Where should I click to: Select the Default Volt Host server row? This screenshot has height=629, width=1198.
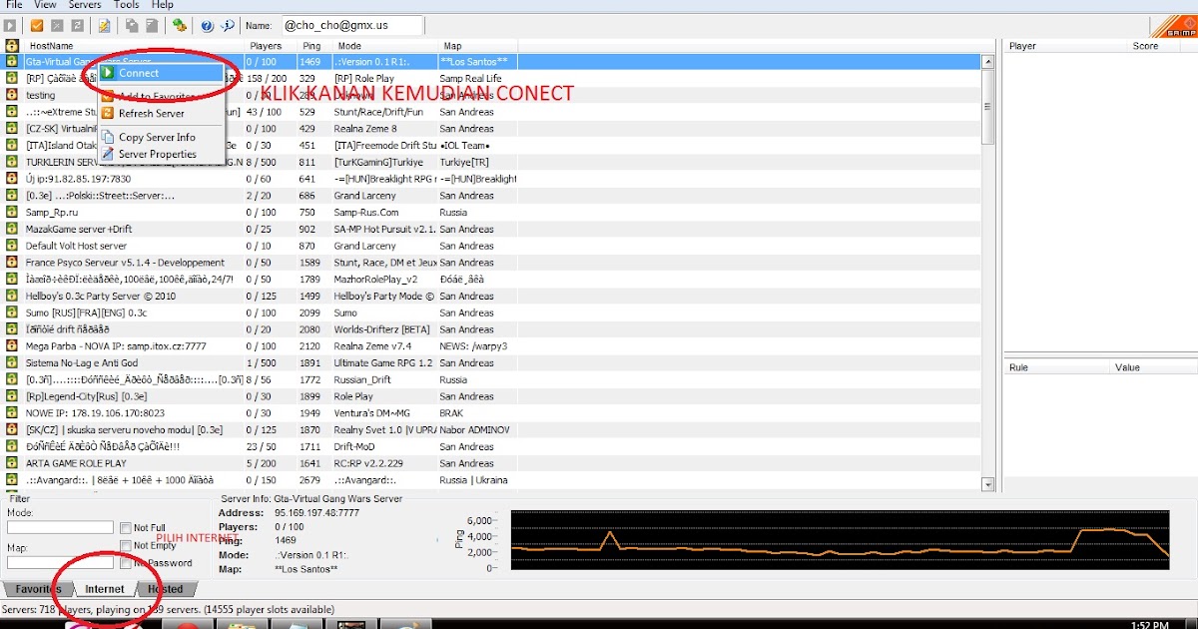[490, 246]
